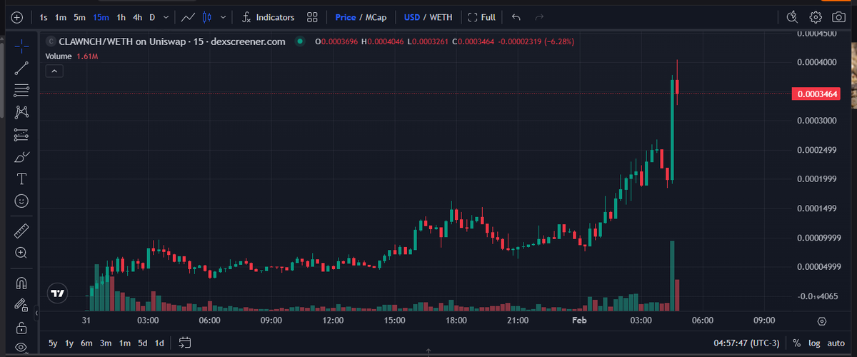Toggle stay in drawing mode

21,305
